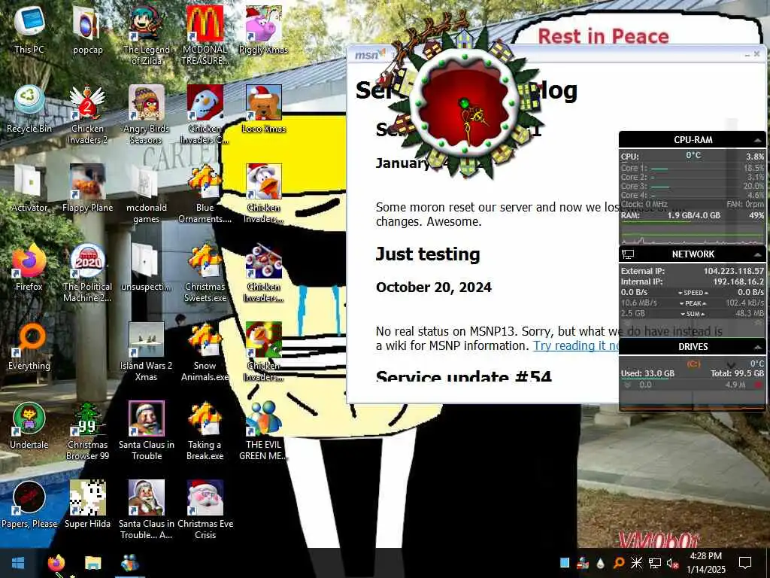Launch The Legend of Zilda shortcut
770x578 pixels.
pos(147,35)
